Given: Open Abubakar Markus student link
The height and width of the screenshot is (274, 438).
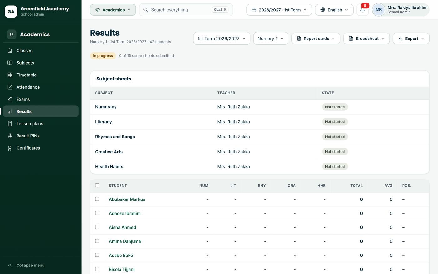Looking at the screenshot, I should (127, 199).
